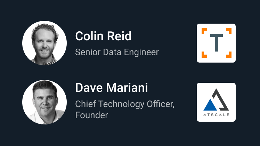Click the top-right orange corner bracket
Image resolution: width=260 pixels, height=146 pixels.
(x=229, y=31)
